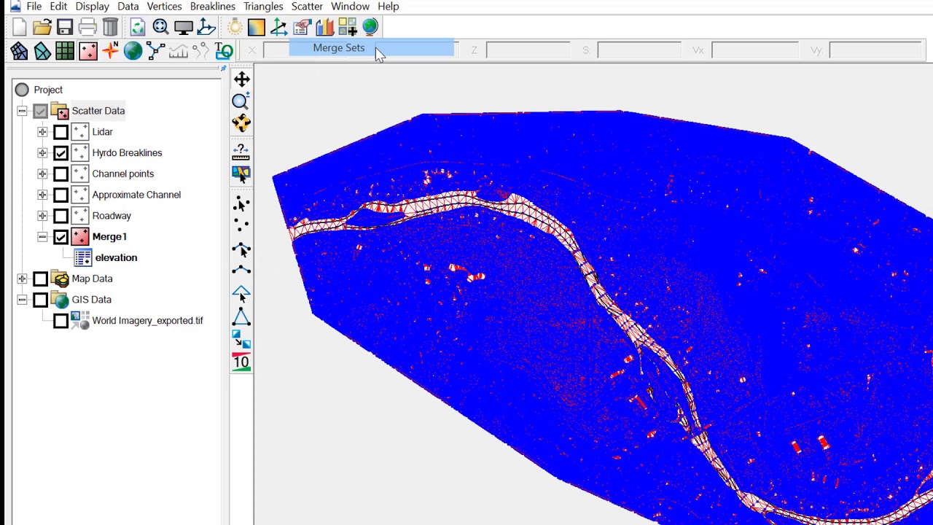Click the Frame image magnifier icon
933x525 pixels.
160,28
